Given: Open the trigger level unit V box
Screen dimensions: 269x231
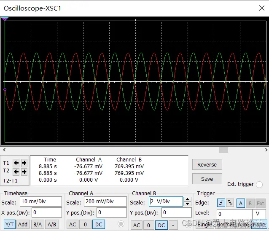Looking at the screenshot, I should coord(259,214).
